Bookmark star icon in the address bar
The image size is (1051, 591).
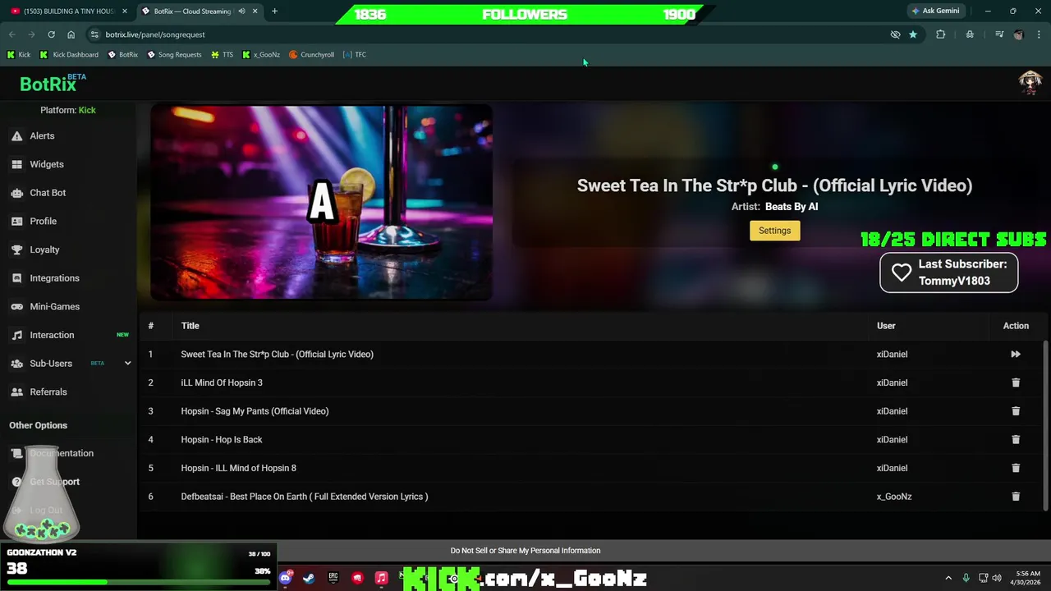click(x=913, y=34)
